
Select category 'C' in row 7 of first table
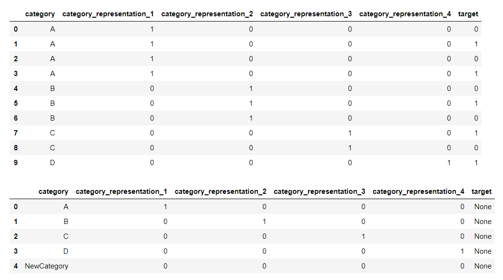(x=52, y=133)
